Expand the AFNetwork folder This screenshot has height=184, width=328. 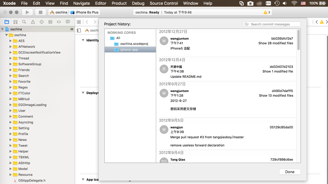[10, 47]
